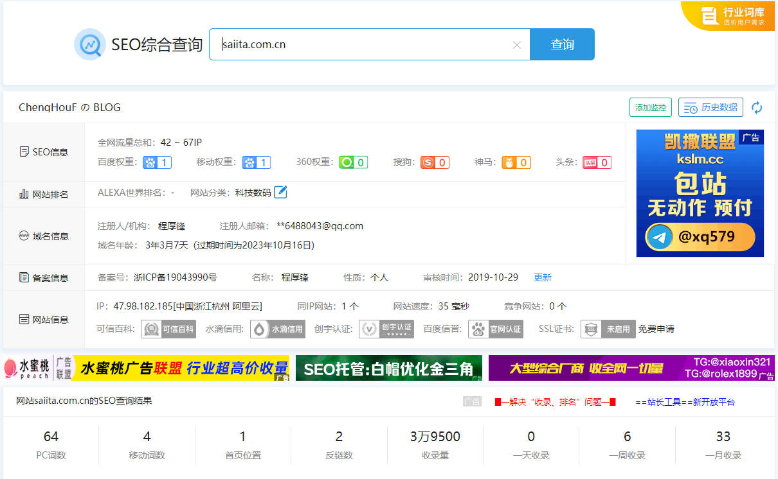
Task: Click the 可信百科 certification badge
Action: [x=168, y=329]
